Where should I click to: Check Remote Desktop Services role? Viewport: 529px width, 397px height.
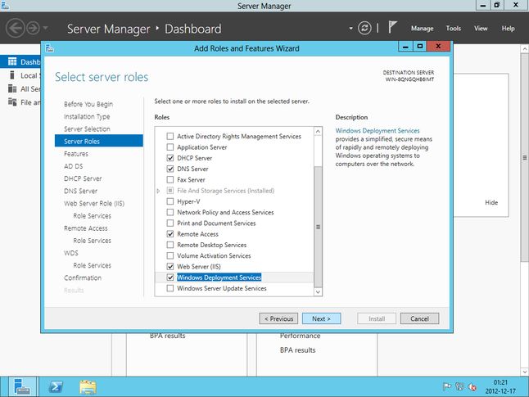[170, 245]
